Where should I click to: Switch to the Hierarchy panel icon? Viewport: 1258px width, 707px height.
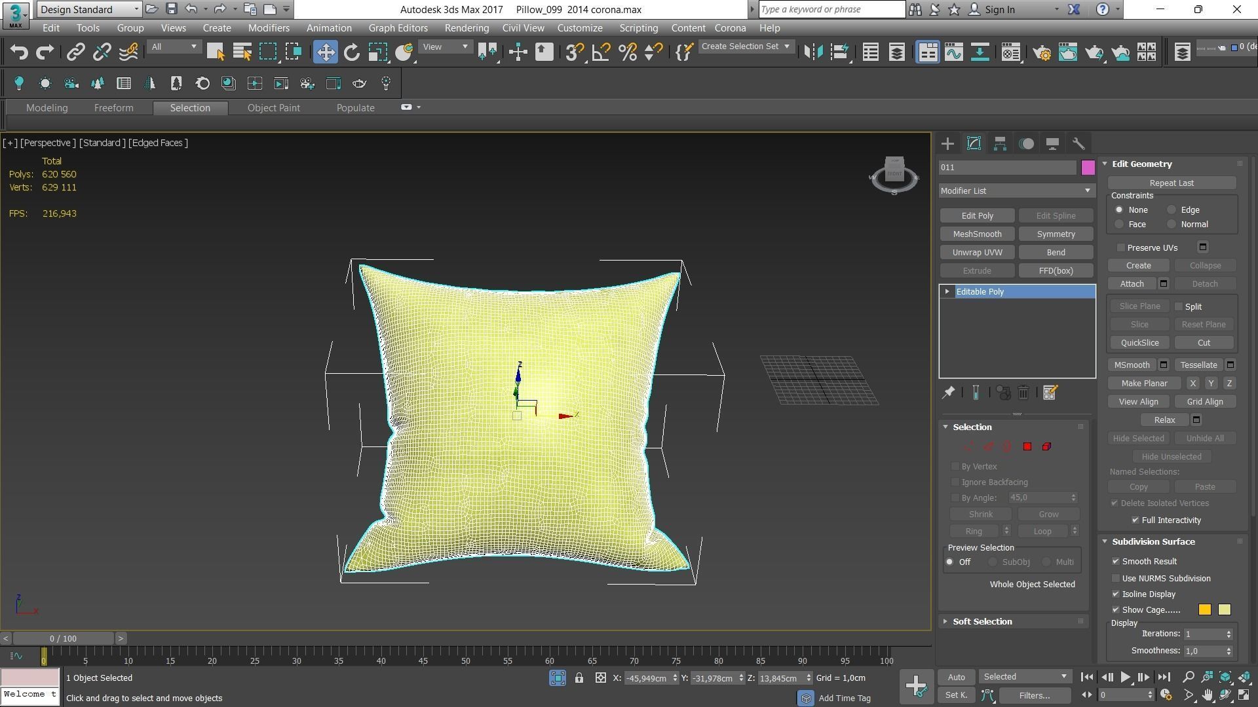1000,143
